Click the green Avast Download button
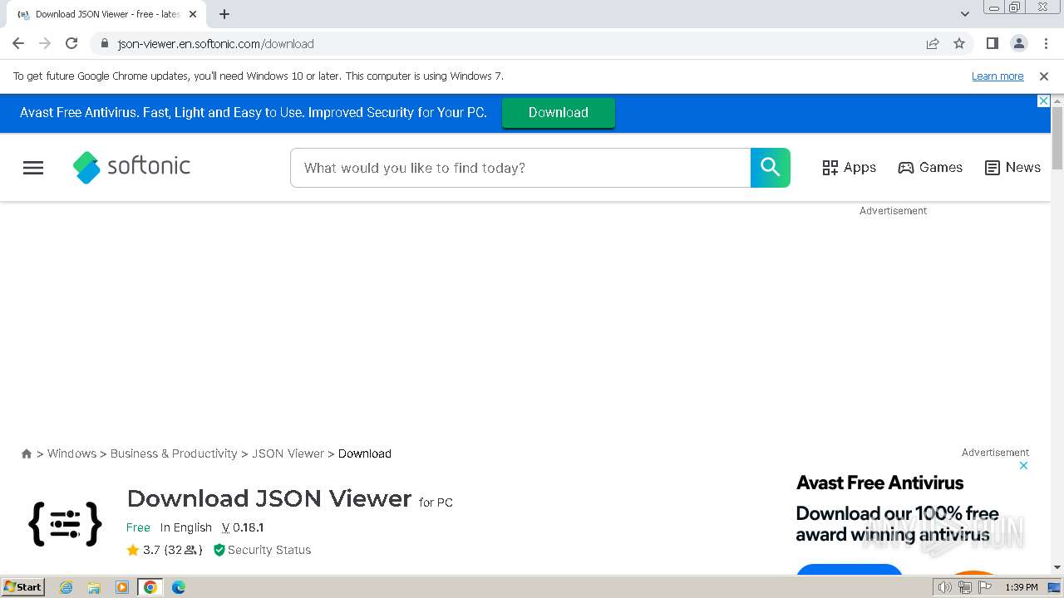The image size is (1064, 598). [559, 113]
